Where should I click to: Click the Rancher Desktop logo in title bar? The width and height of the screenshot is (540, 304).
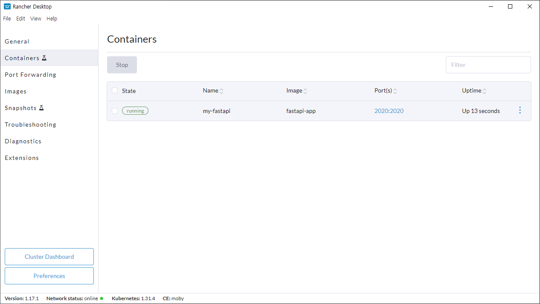[7, 6]
